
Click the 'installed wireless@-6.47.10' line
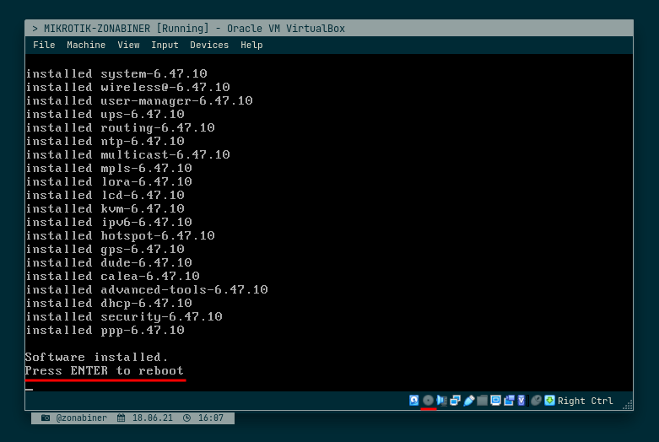(127, 88)
